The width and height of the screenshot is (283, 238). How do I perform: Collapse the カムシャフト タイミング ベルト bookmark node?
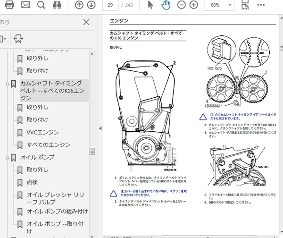[x=8, y=84]
